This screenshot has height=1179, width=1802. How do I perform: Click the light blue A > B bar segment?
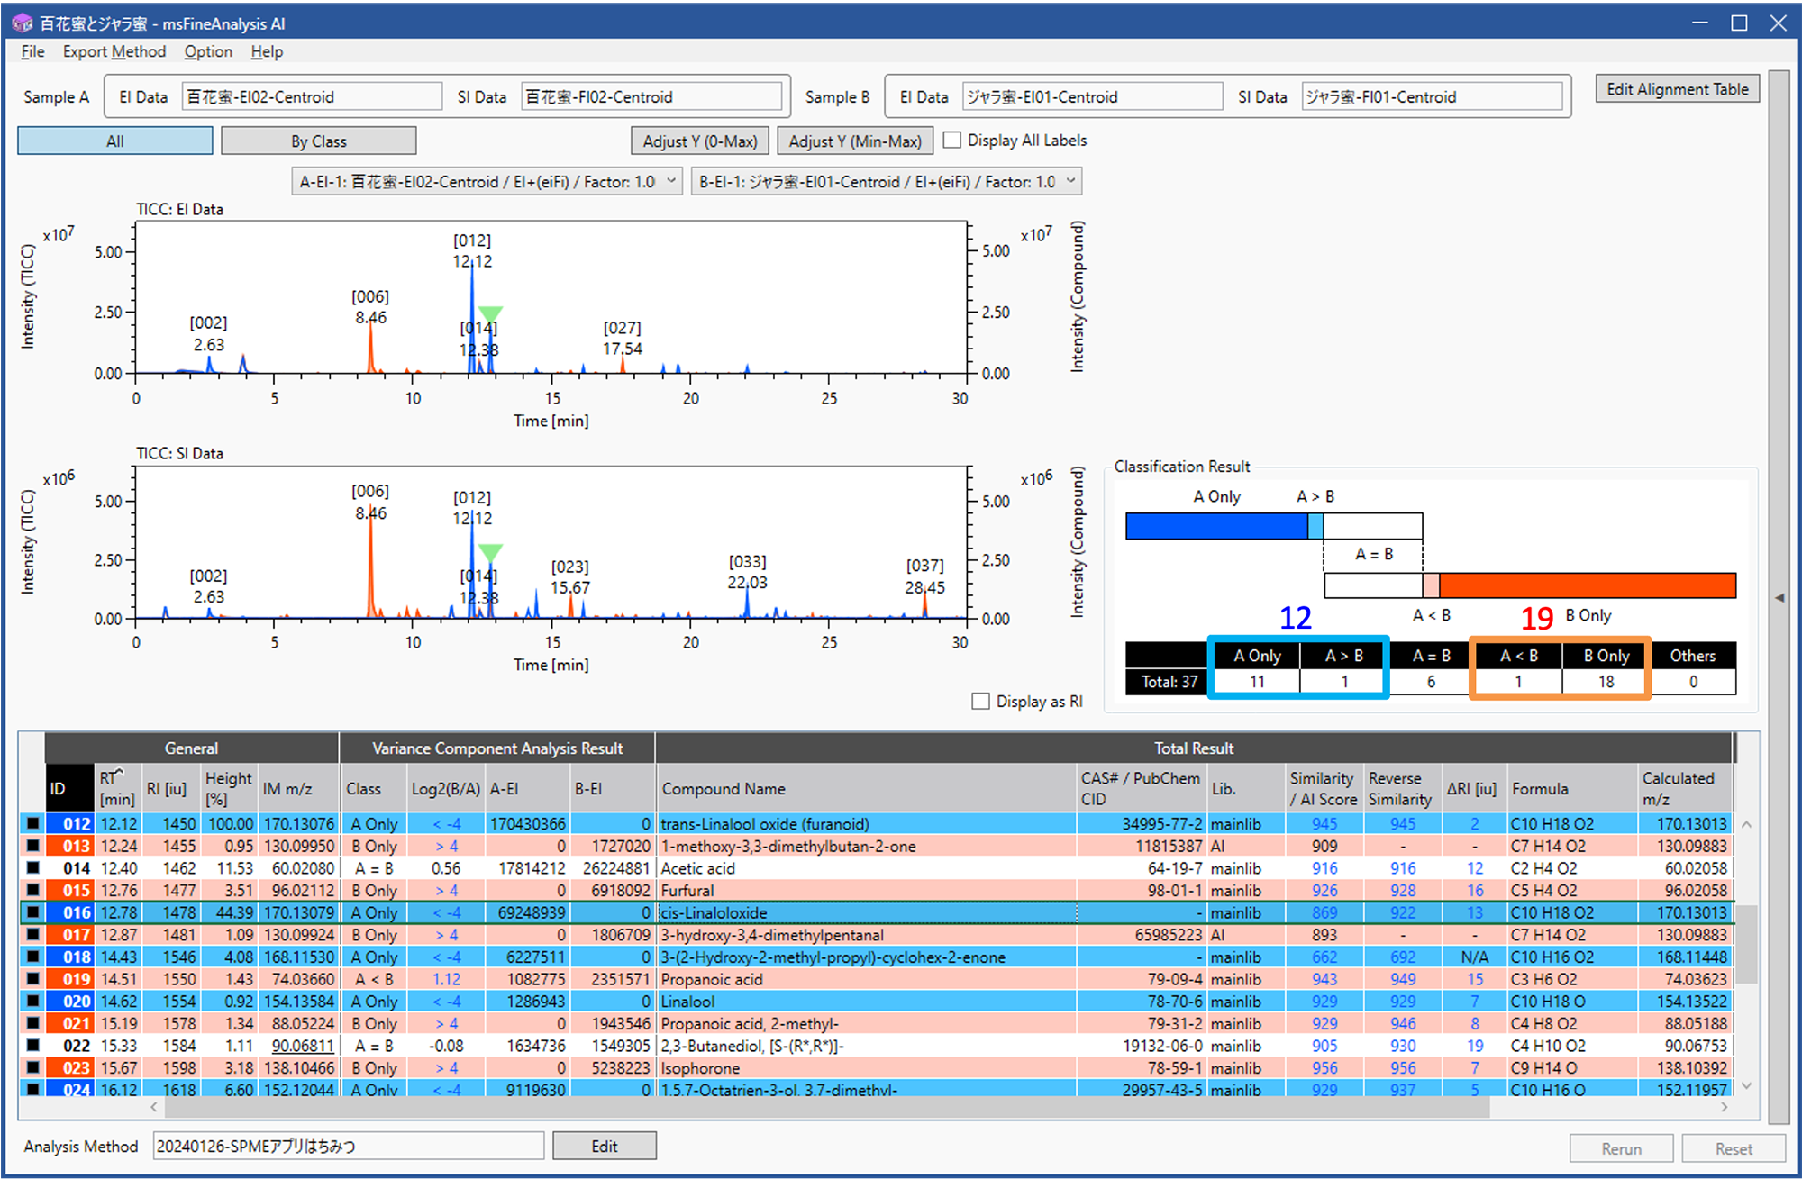click(x=1315, y=526)
